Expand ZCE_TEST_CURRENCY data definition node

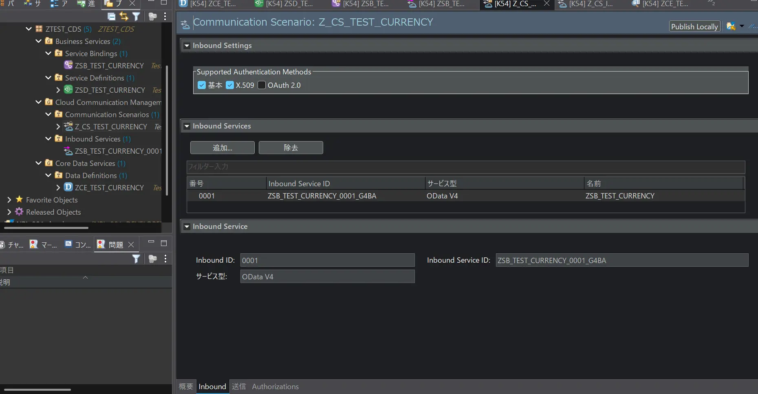click(58, 187)
